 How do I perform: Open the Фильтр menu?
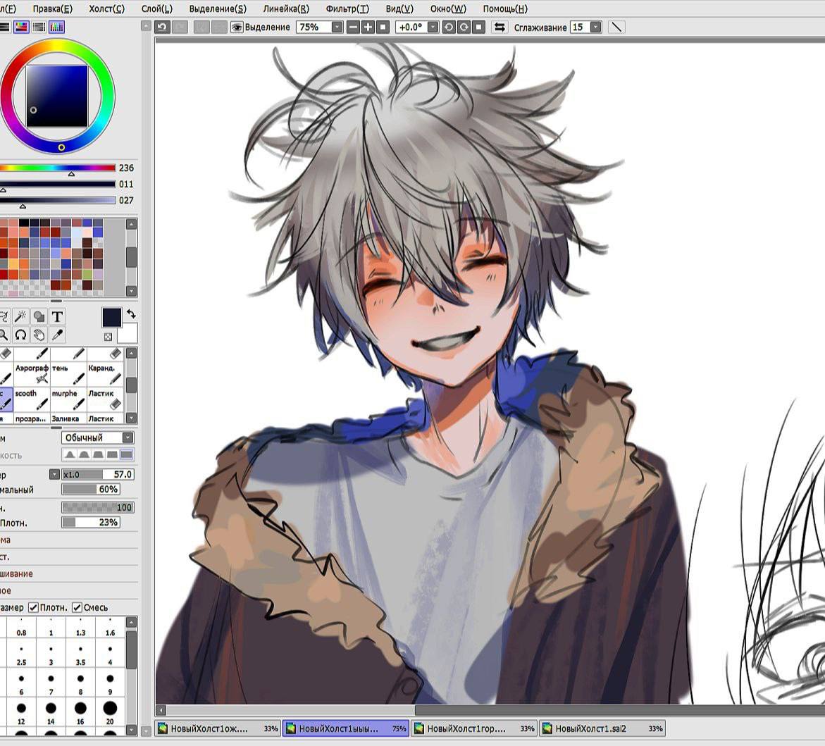(347, 8)
